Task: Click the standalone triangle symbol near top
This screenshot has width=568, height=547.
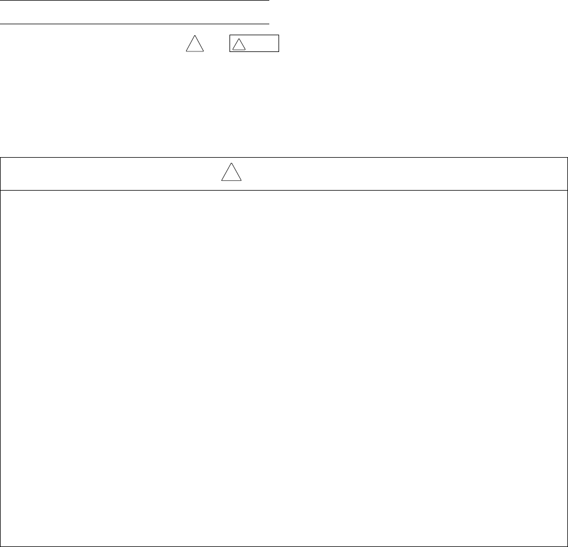Action: [195, 43]
